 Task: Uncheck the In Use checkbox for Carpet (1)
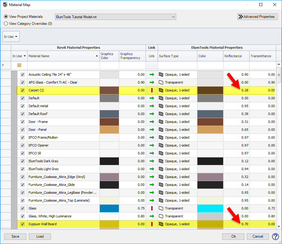coord(23,90)
